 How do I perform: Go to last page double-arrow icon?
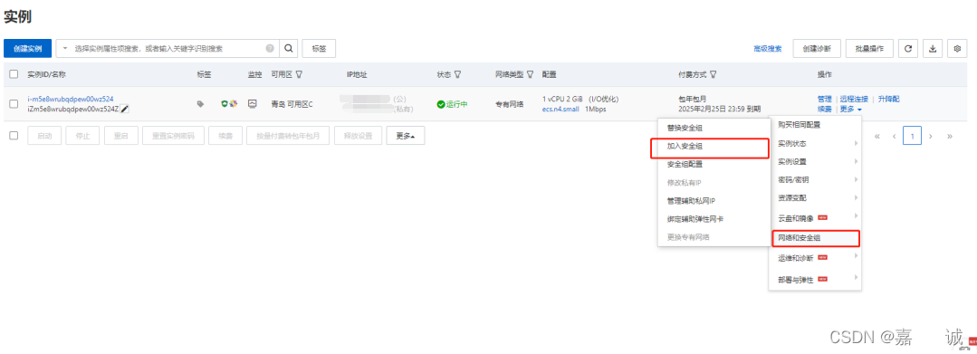point(950,136)
